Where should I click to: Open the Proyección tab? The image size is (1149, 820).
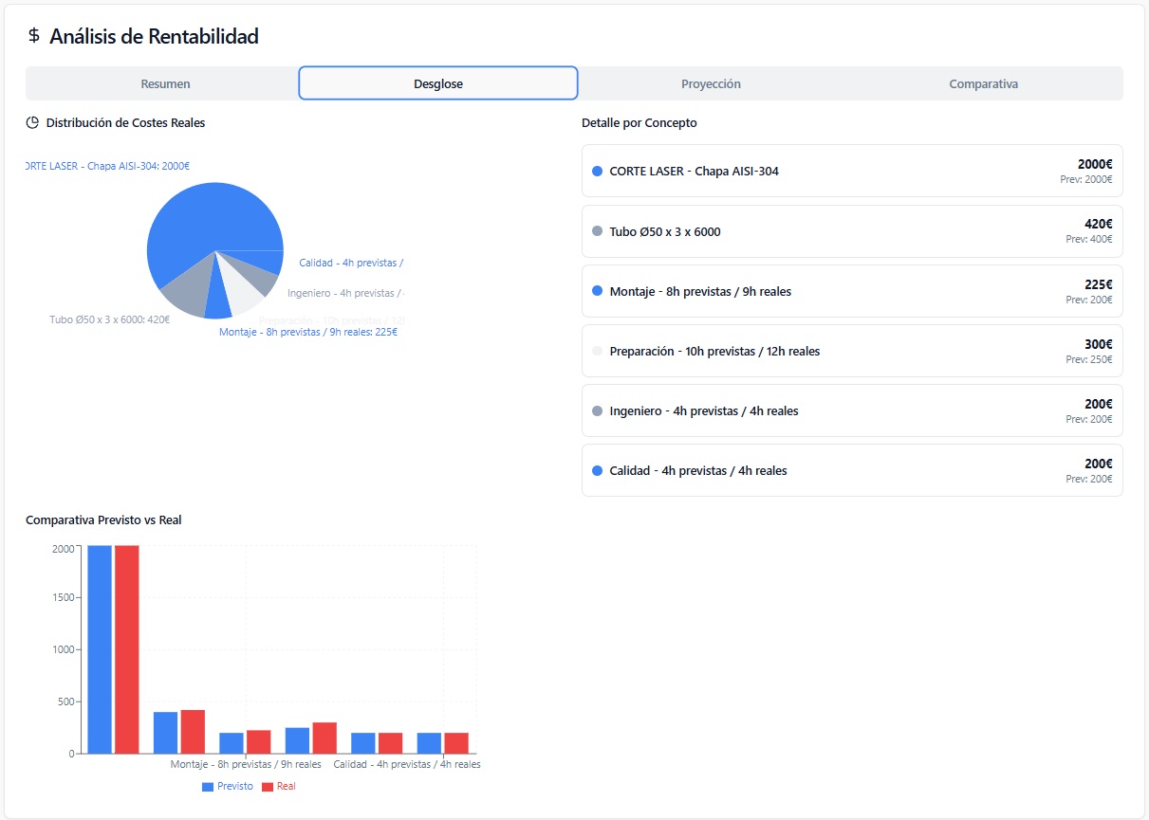pos(711,83)
